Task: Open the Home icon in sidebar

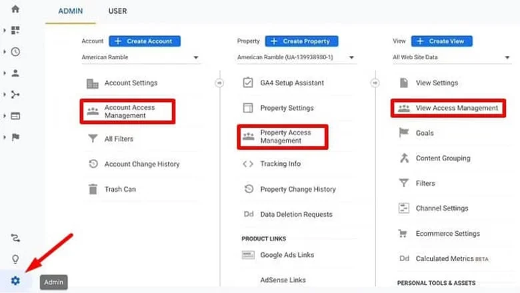Action: [15, 9]
